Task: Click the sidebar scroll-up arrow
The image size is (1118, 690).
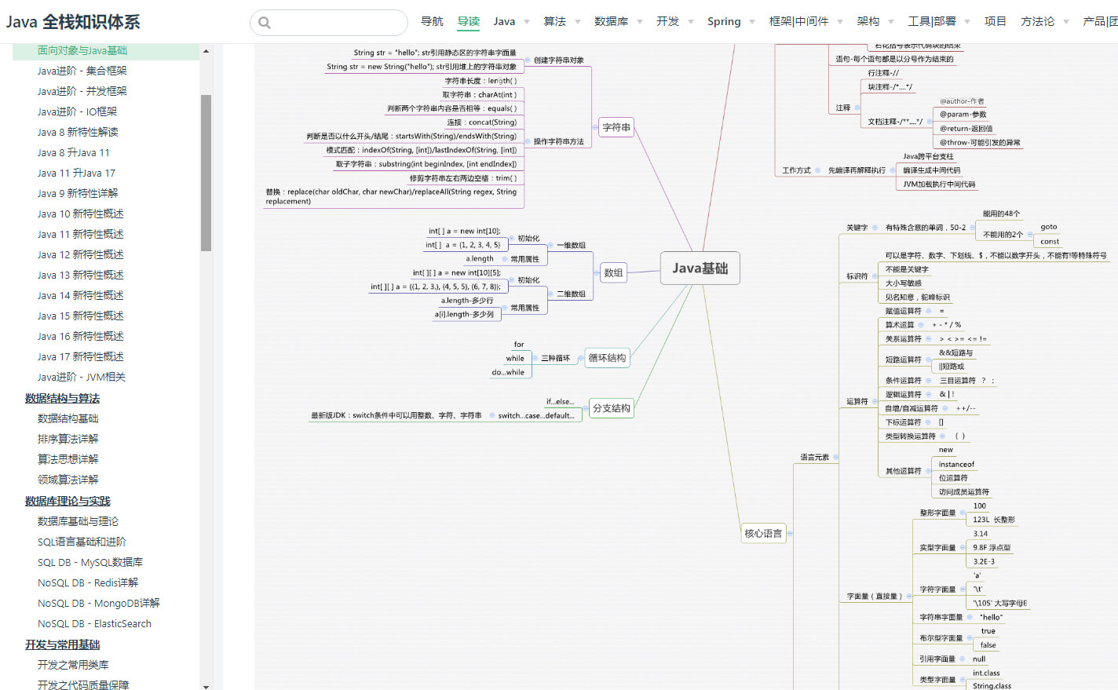Action: coord(206,51)
